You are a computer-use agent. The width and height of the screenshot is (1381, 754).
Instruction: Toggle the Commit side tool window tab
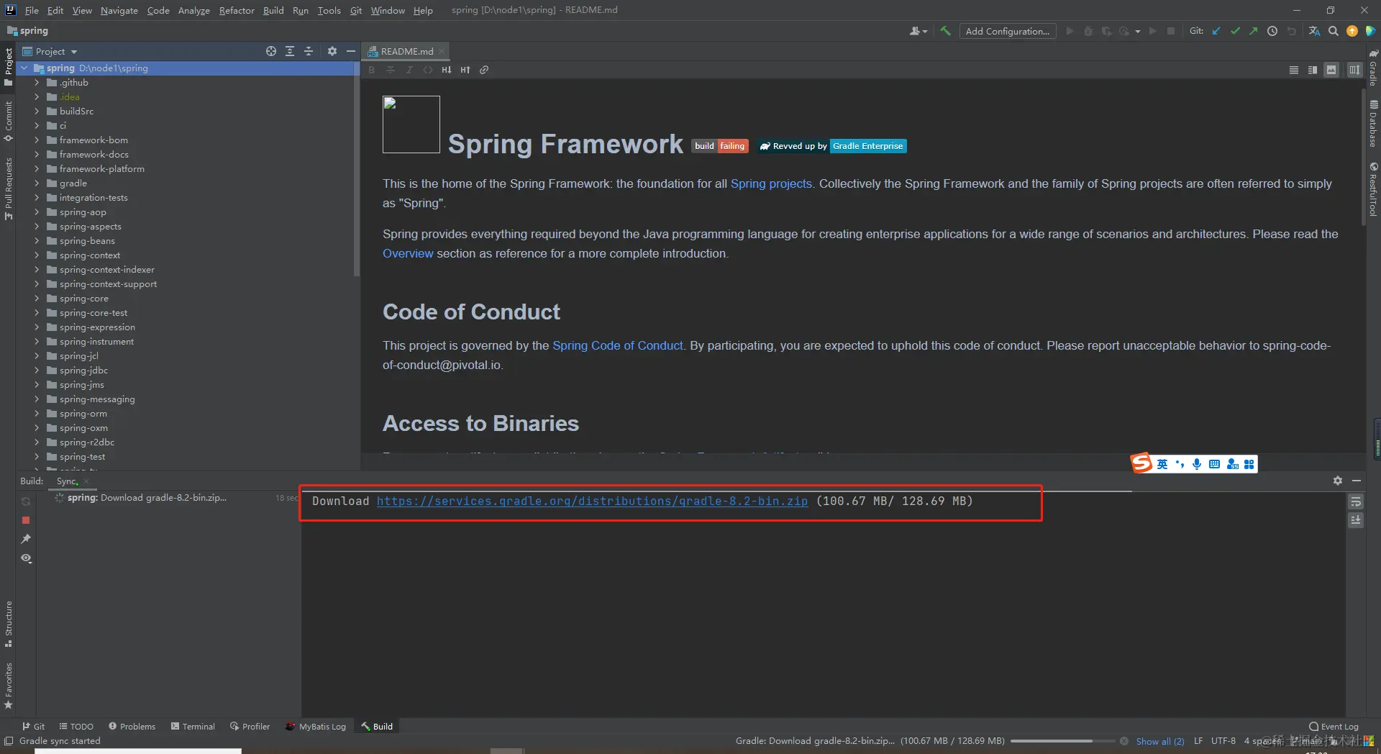tap(9, 121)
